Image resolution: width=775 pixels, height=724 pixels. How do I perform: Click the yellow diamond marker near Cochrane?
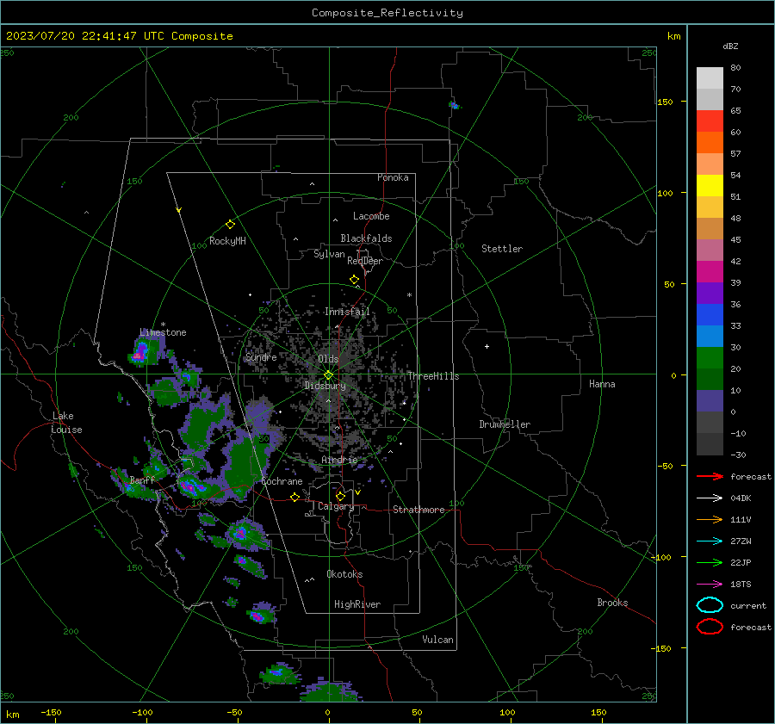coord(295,498)
